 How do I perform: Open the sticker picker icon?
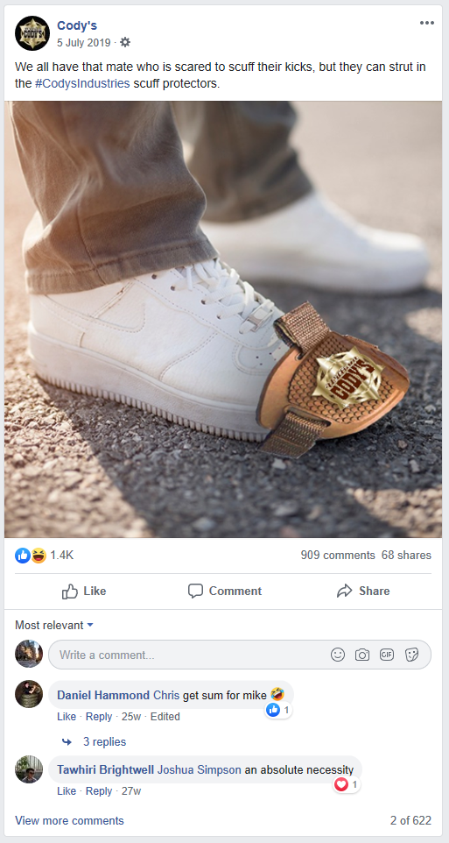(x=411, y=655)
